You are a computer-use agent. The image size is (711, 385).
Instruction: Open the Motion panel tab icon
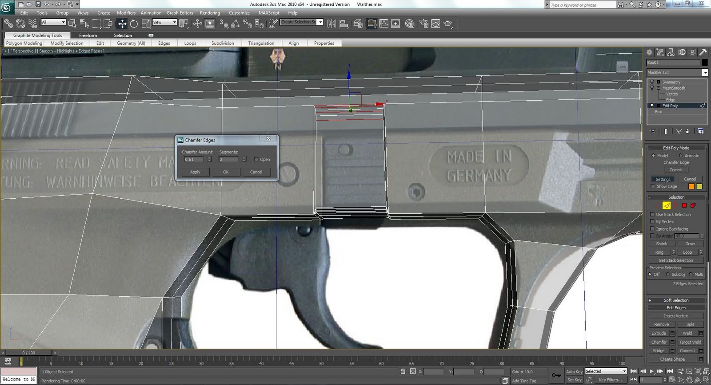682,52
